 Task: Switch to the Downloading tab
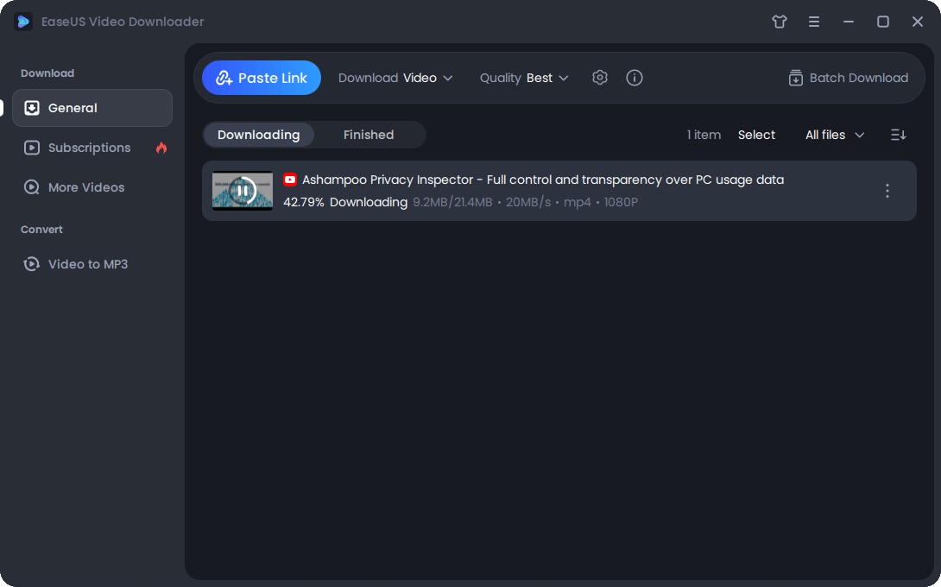[x=259, y=135]
